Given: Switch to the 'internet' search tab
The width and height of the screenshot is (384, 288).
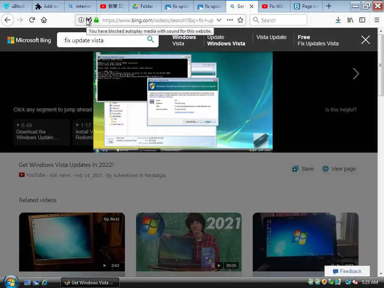Looking at the screenshot, I should point(80,6).
